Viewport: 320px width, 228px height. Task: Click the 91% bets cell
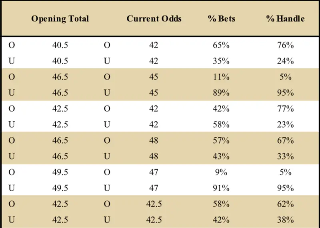tap(221, 188)
